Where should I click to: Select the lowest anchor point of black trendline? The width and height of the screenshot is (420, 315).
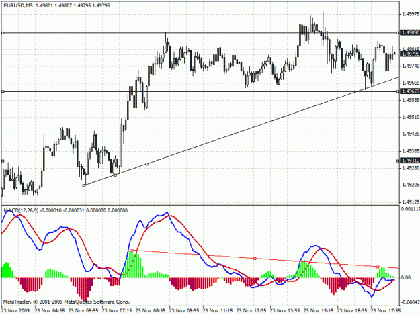point(84,185)
